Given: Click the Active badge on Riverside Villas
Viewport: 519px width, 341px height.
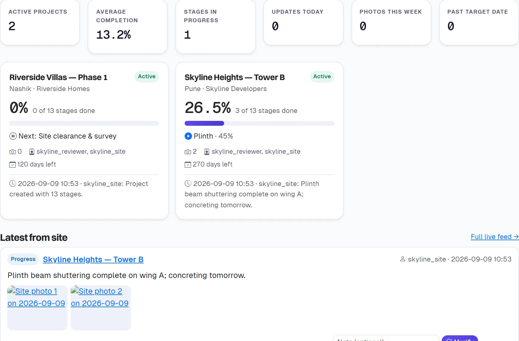Looking at the screenshot, I should (147, 76).
